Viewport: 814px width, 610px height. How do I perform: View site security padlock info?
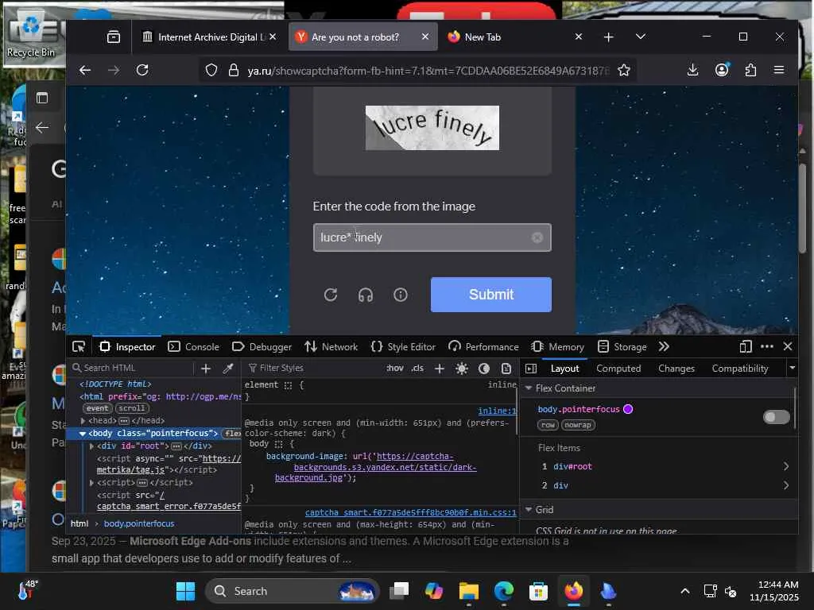[234, 70]
